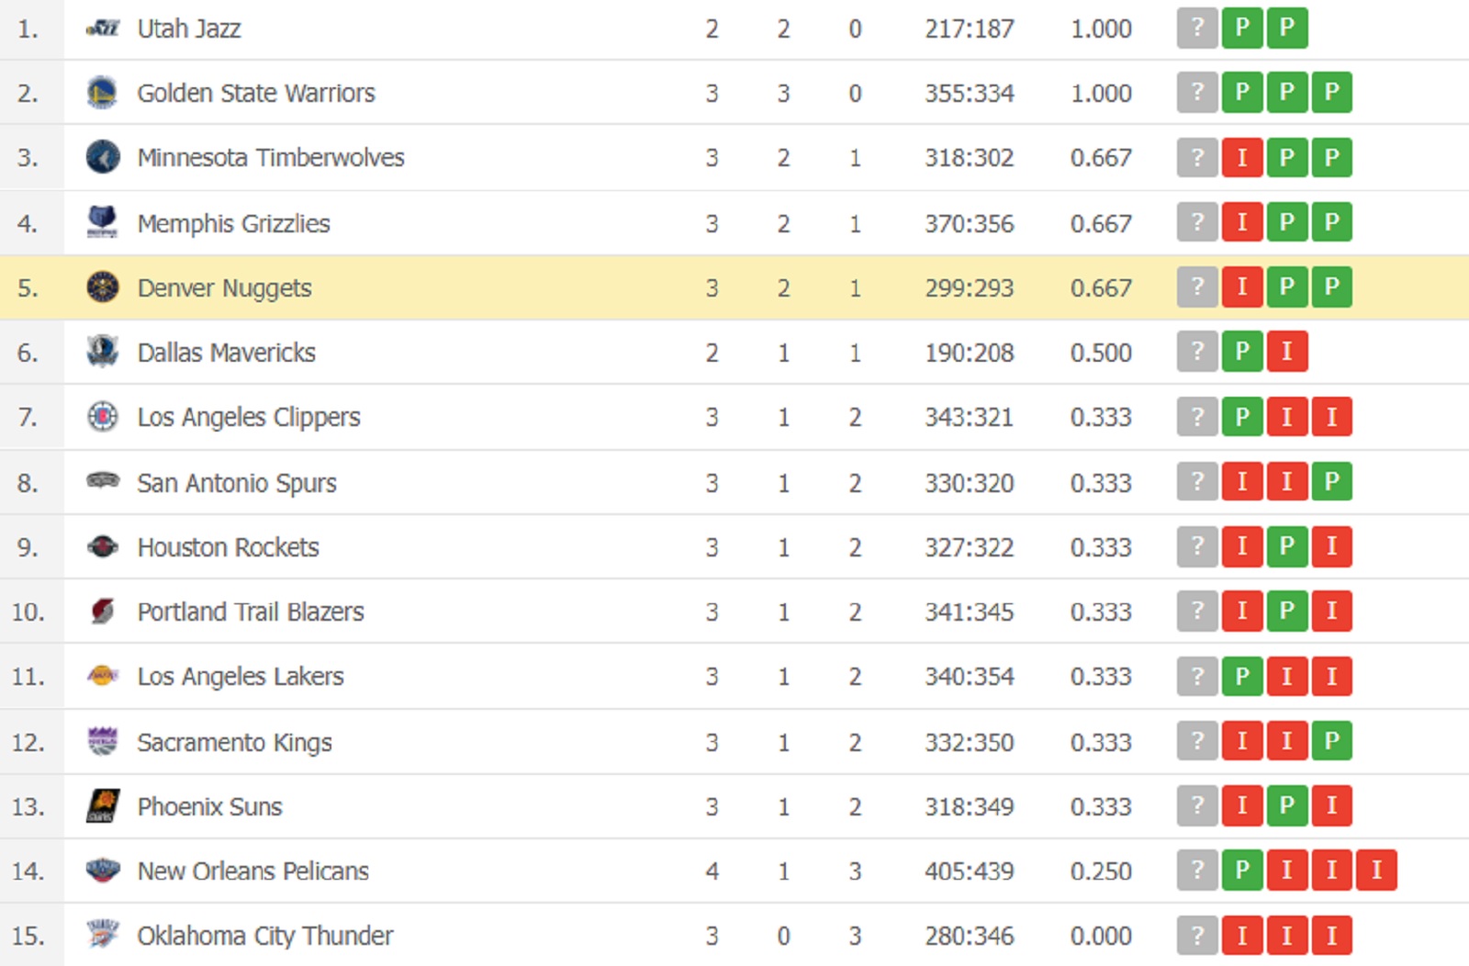This screenshot has height=966, width=1469.
Task: Open the Sacramento Kings team link
Action: point(234,742)
